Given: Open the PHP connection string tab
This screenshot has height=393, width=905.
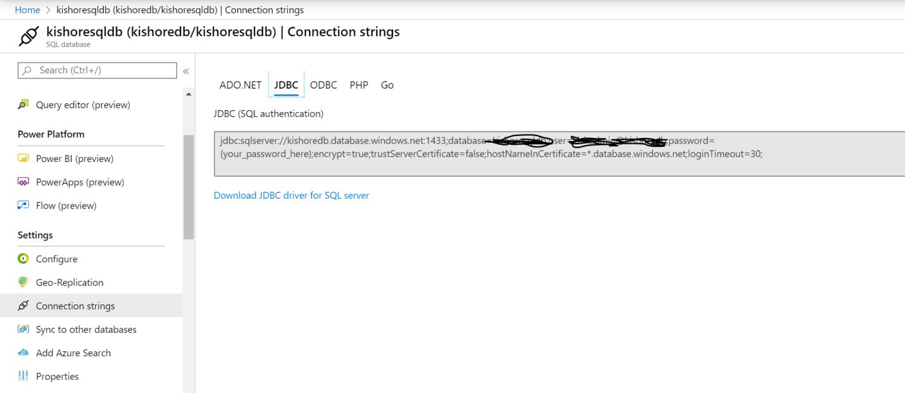Looking at the screenshot, I should click(x=359, y=85).
